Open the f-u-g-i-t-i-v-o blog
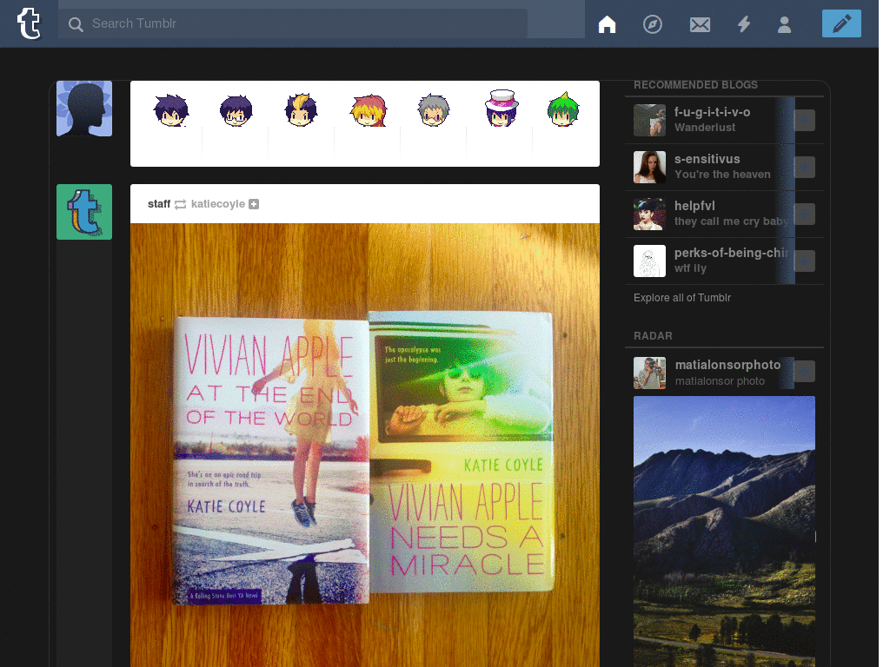Viewport: 890px width, 667px height. (712, 112)
